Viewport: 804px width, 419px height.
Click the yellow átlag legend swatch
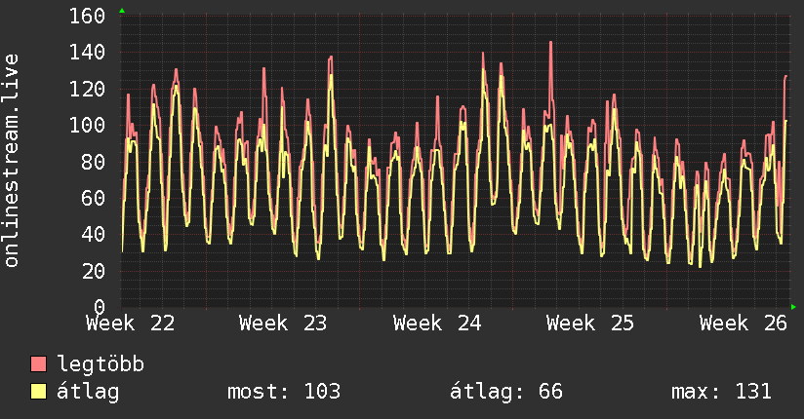pyautogui.click(x=38, y=392)
